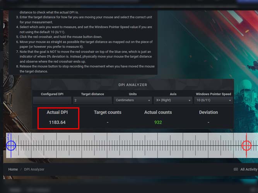The width and height of the screenshot is (258, 193).
Task: Click the blue target crosshair
Action: (11, 146)
